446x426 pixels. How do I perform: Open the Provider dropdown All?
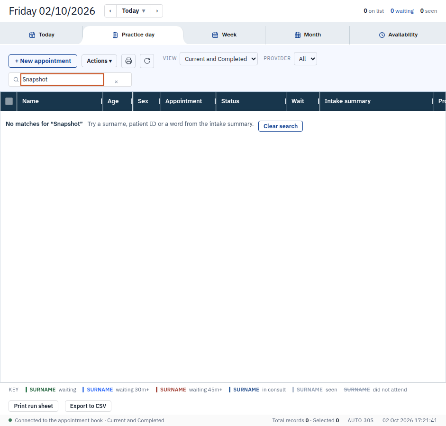tap(306, 59)
